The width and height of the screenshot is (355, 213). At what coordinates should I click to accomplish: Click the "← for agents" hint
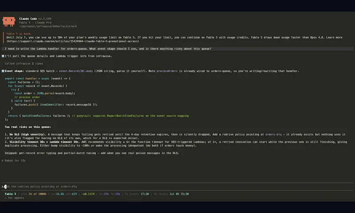click(14, 198)
